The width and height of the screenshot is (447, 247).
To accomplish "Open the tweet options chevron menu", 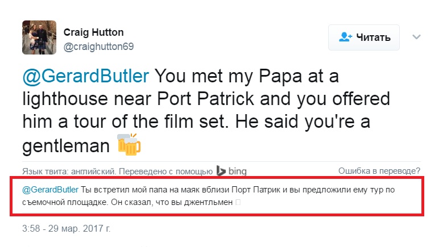I will pos(416,37).
